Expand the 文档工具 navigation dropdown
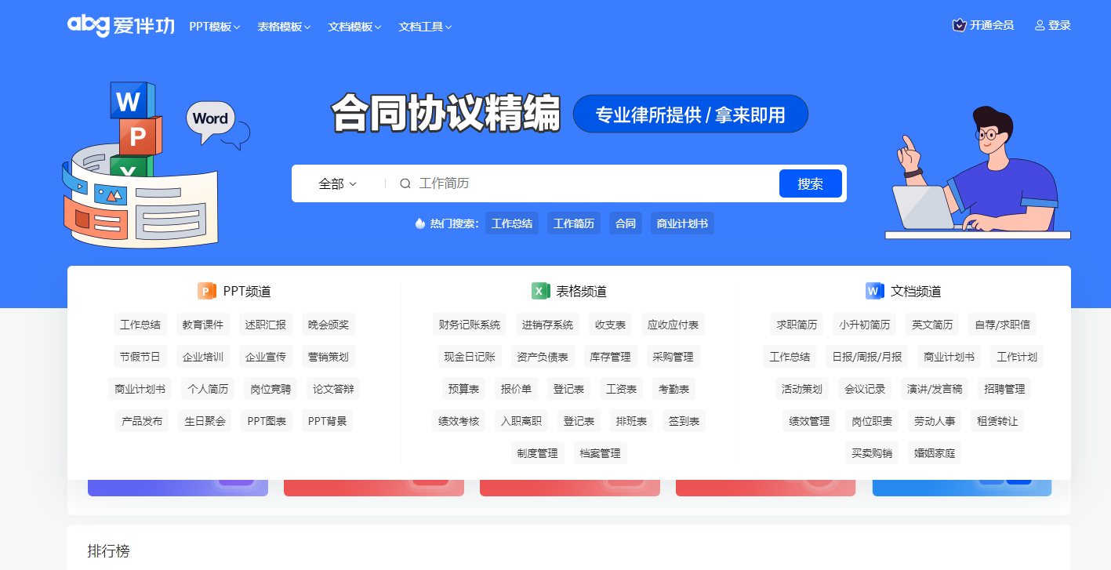This screenshot has width=1111, height=570. (423, 26)
